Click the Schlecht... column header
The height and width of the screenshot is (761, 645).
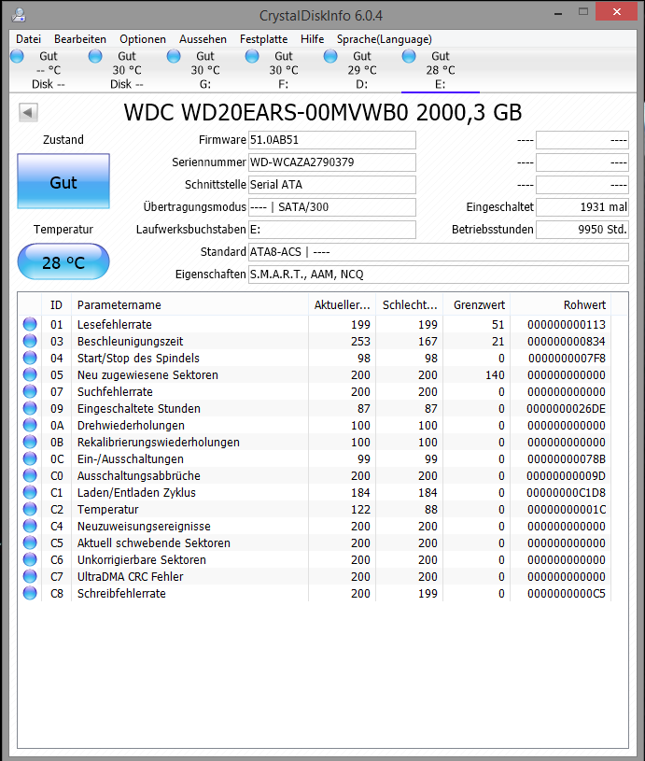coord(410,305)
